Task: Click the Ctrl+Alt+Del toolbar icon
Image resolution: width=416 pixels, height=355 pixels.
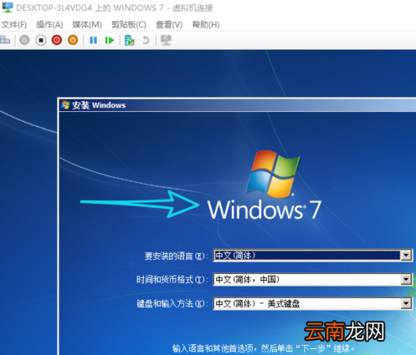Action: (x=5, y=40)
